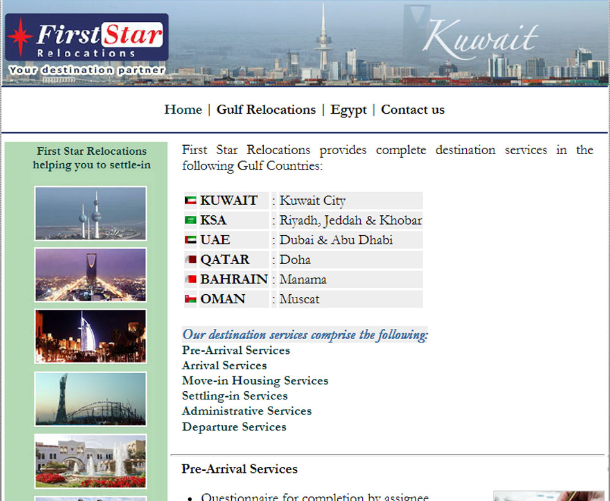Open the Contact us page
This screenshot has width=610, height=501.
coord(413,110)
